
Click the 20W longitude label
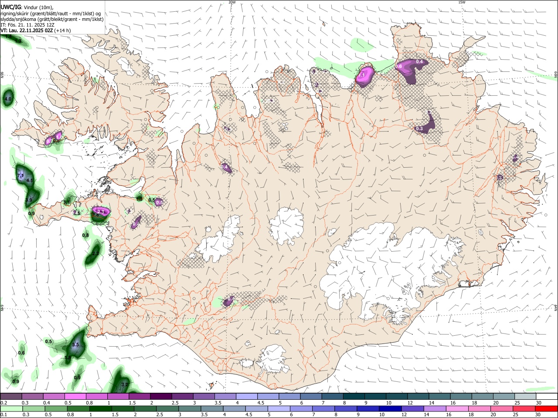coord(232,2)
